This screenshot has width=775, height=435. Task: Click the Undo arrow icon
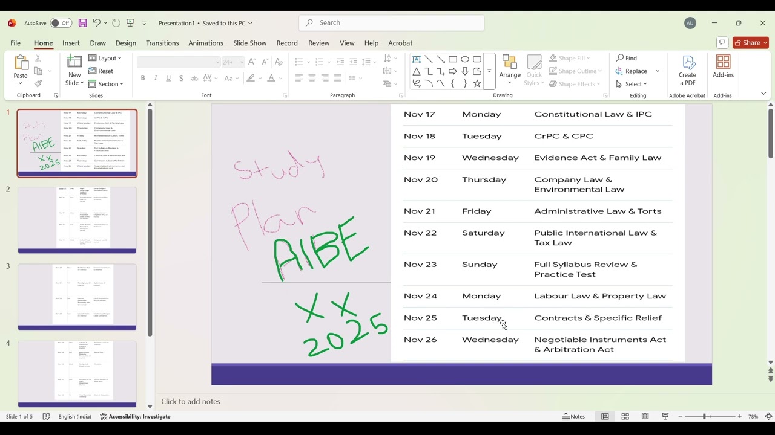(x=96, y=23)
